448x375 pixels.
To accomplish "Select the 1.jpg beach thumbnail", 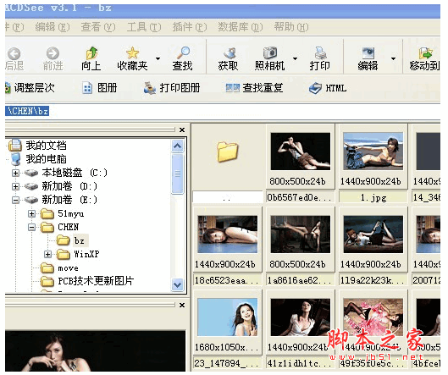I will (373, 152).
